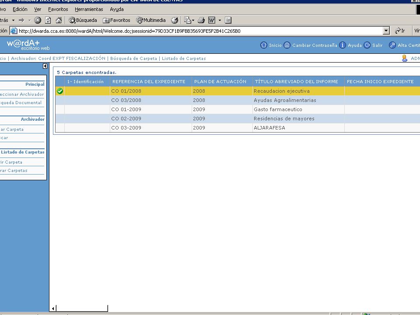Image resolution: width=420 pixels, height=315 pixels.
Task: Open the Favoritos toolbar button with star
Action: coord(116,20)
